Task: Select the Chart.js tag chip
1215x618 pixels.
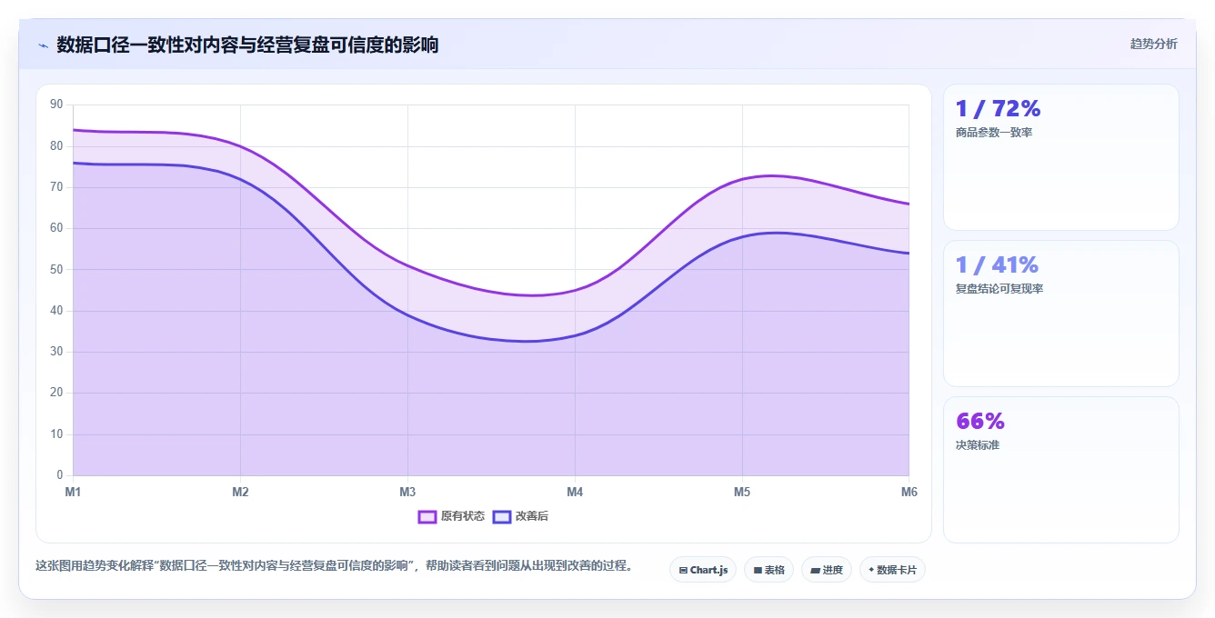Action: pyautogui.click(x=703, y=570)
